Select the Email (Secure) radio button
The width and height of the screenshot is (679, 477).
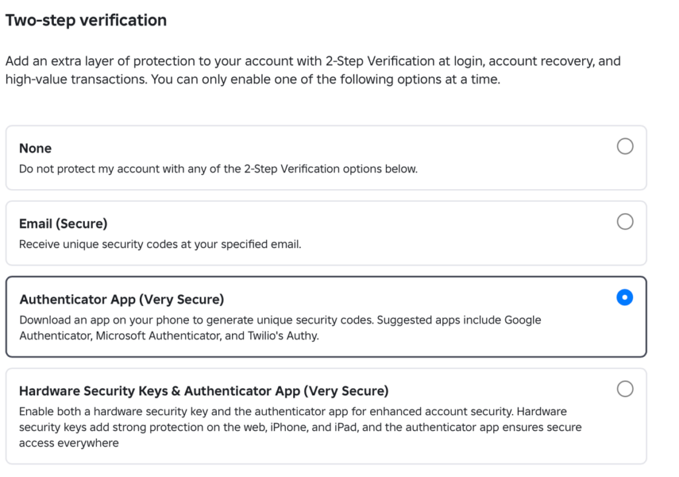click(625, 222)
